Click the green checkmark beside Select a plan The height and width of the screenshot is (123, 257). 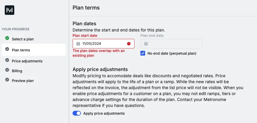(x=7, y=38)
